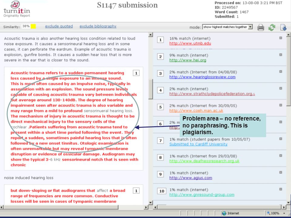Click 'Word Count: 1467' text
Viewport: 291px width, 218px height.
pos(232,12)
